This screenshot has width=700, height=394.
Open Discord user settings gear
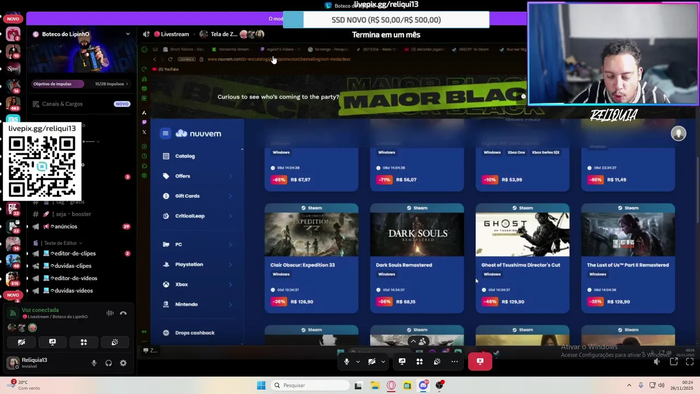click(123, 363)
